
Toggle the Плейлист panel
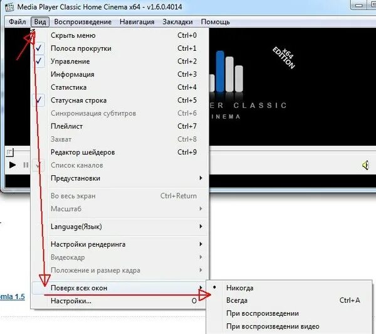tap(120, 126)
